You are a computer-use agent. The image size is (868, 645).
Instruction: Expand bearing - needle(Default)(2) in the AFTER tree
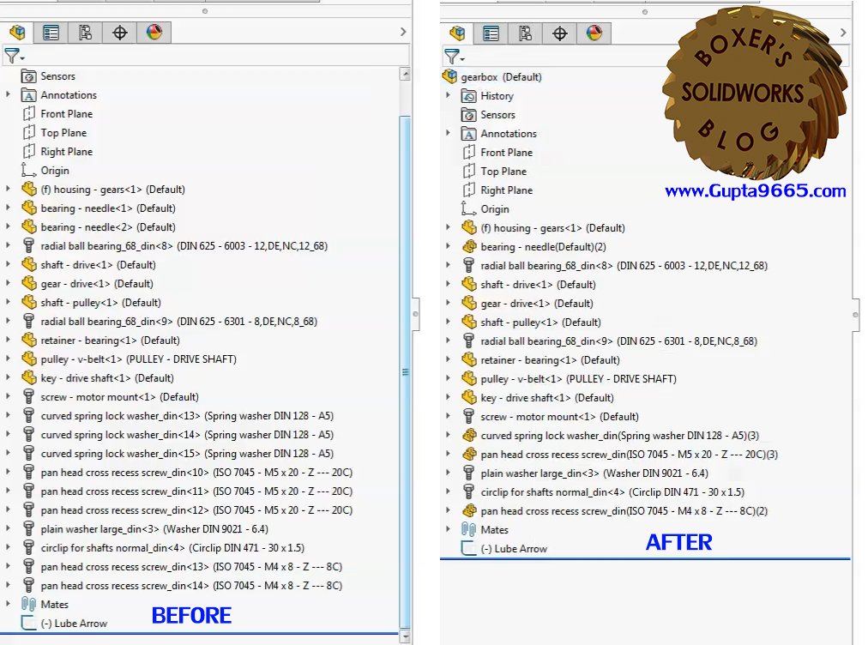[447, 246]
